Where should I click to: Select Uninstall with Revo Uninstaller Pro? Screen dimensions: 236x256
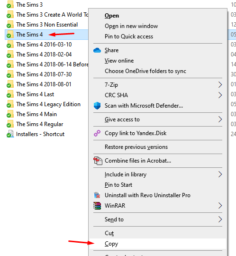[x=158, y=195]
